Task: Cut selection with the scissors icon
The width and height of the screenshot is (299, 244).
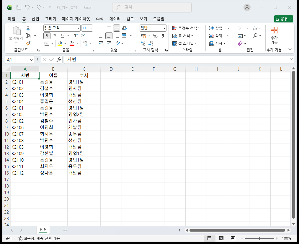Action: click(x=28, y=28)
